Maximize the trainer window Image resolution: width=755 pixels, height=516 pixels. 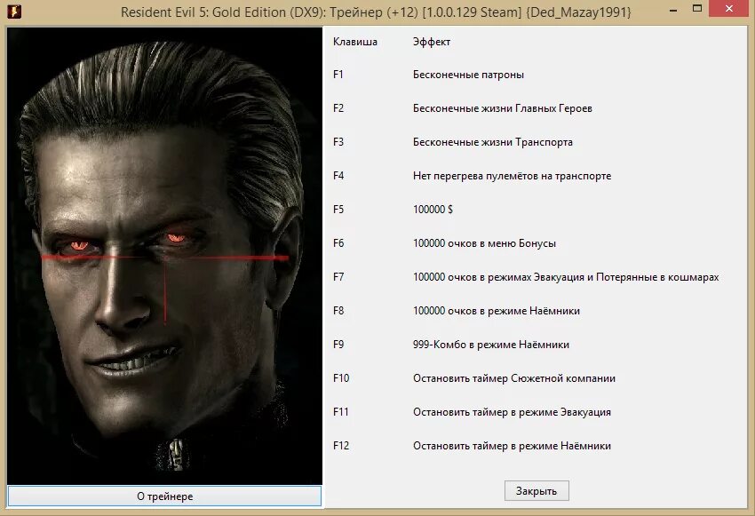coord(696,8)
